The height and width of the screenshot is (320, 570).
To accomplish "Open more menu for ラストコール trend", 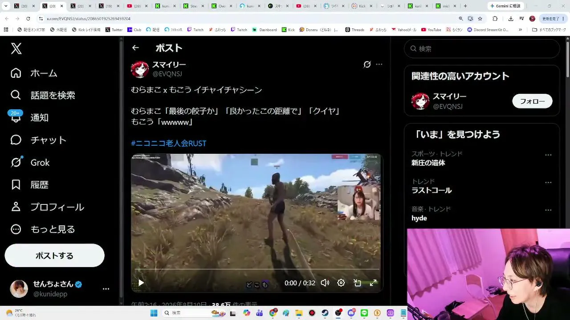I will [548, 183].
